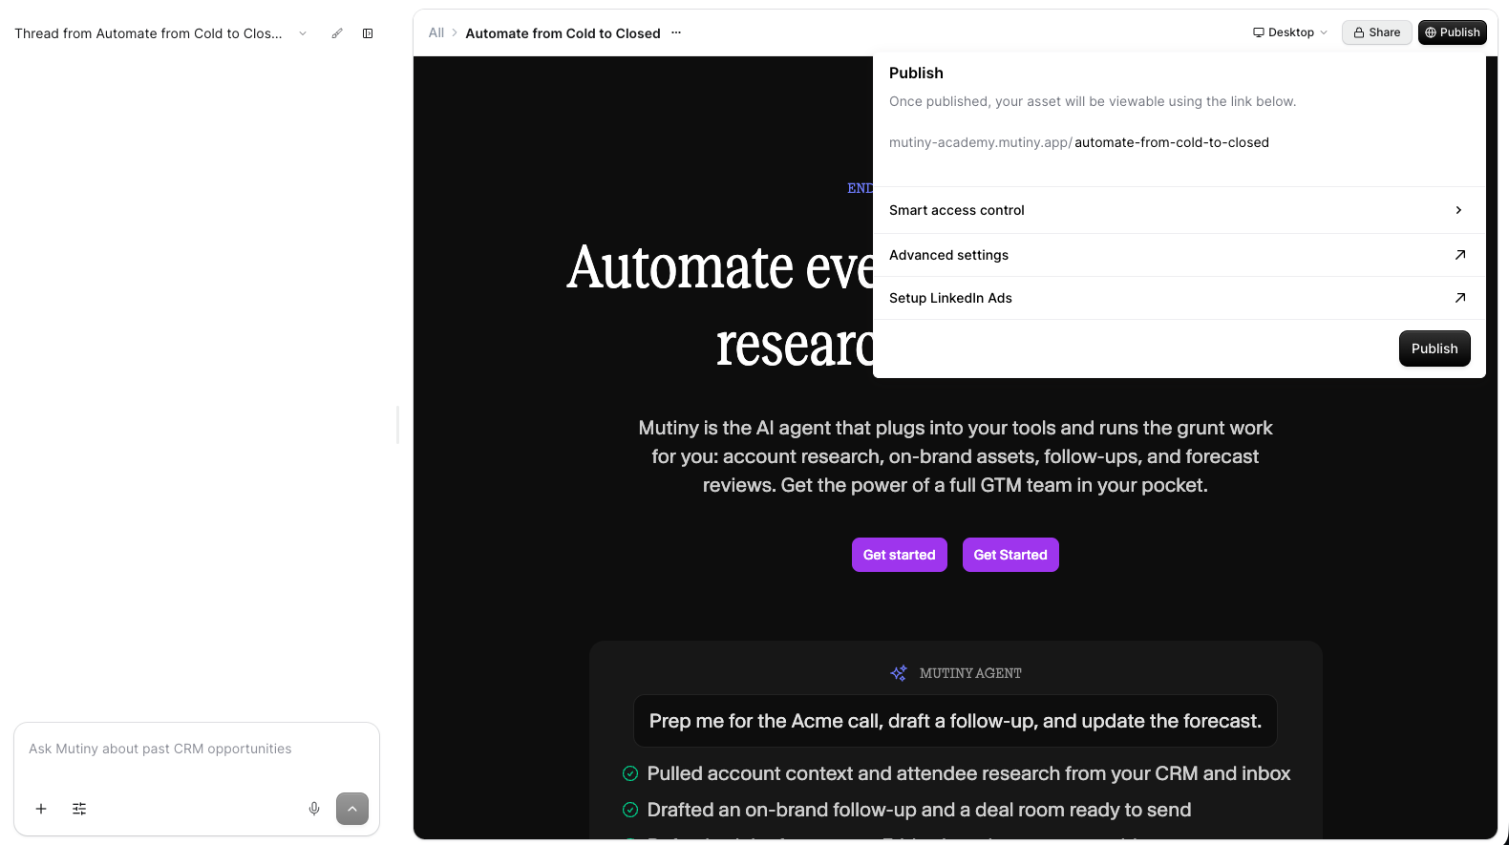Click the plus attach icon in the chat box
The height and width of the screenshot is (845, 1509).
click(41, 809)
